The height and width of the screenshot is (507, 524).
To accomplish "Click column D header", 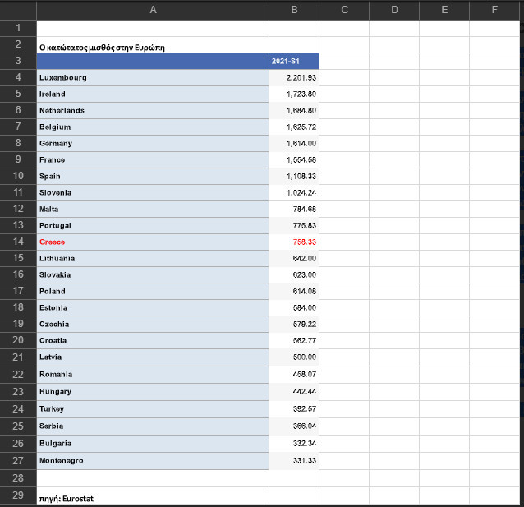I will pyautogui.click(x=394, y=10).
